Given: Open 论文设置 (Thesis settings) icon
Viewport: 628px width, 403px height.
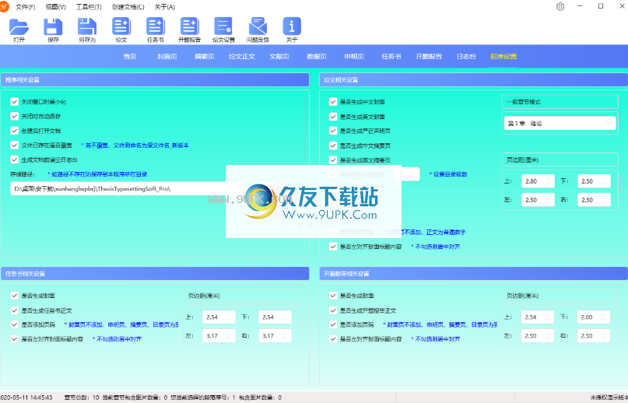Looking at the screenshot, I should pos(223,26).
